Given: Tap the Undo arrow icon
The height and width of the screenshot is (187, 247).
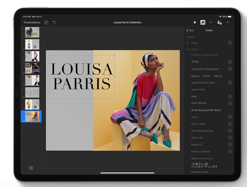Looking at the screenshot, I should 54,22.
